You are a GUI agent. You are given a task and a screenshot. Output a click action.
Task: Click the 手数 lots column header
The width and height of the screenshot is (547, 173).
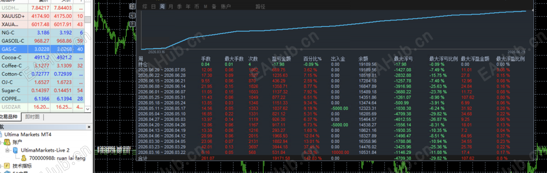(206, 59)
